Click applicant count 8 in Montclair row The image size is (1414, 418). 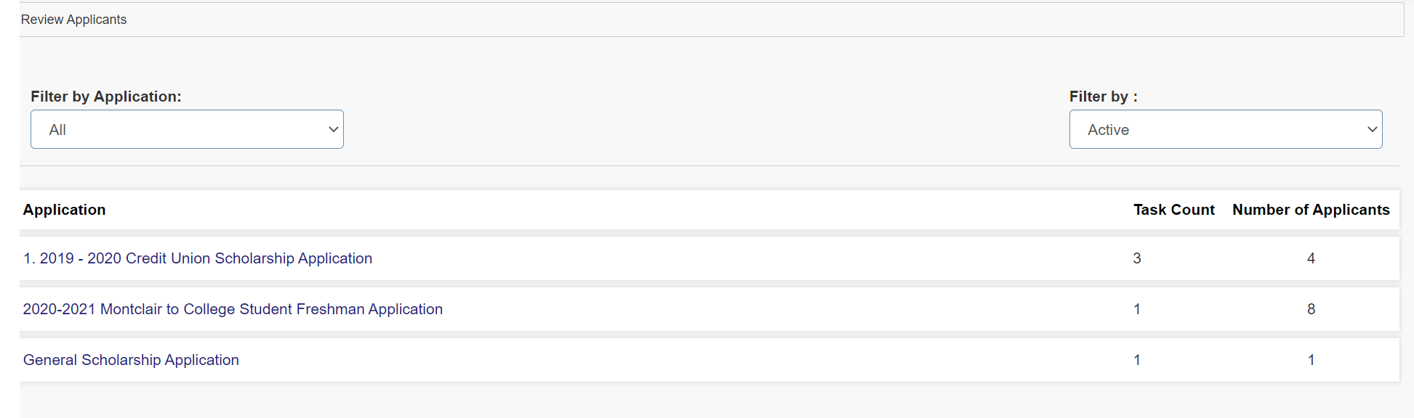point(1311,309)
